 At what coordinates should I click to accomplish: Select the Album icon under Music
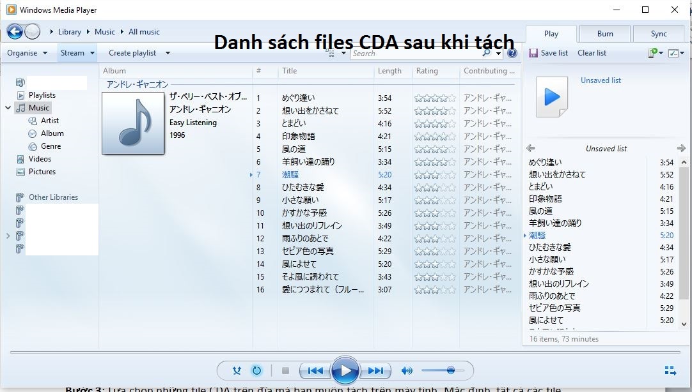pyautogui.click(x=32, y=133)
